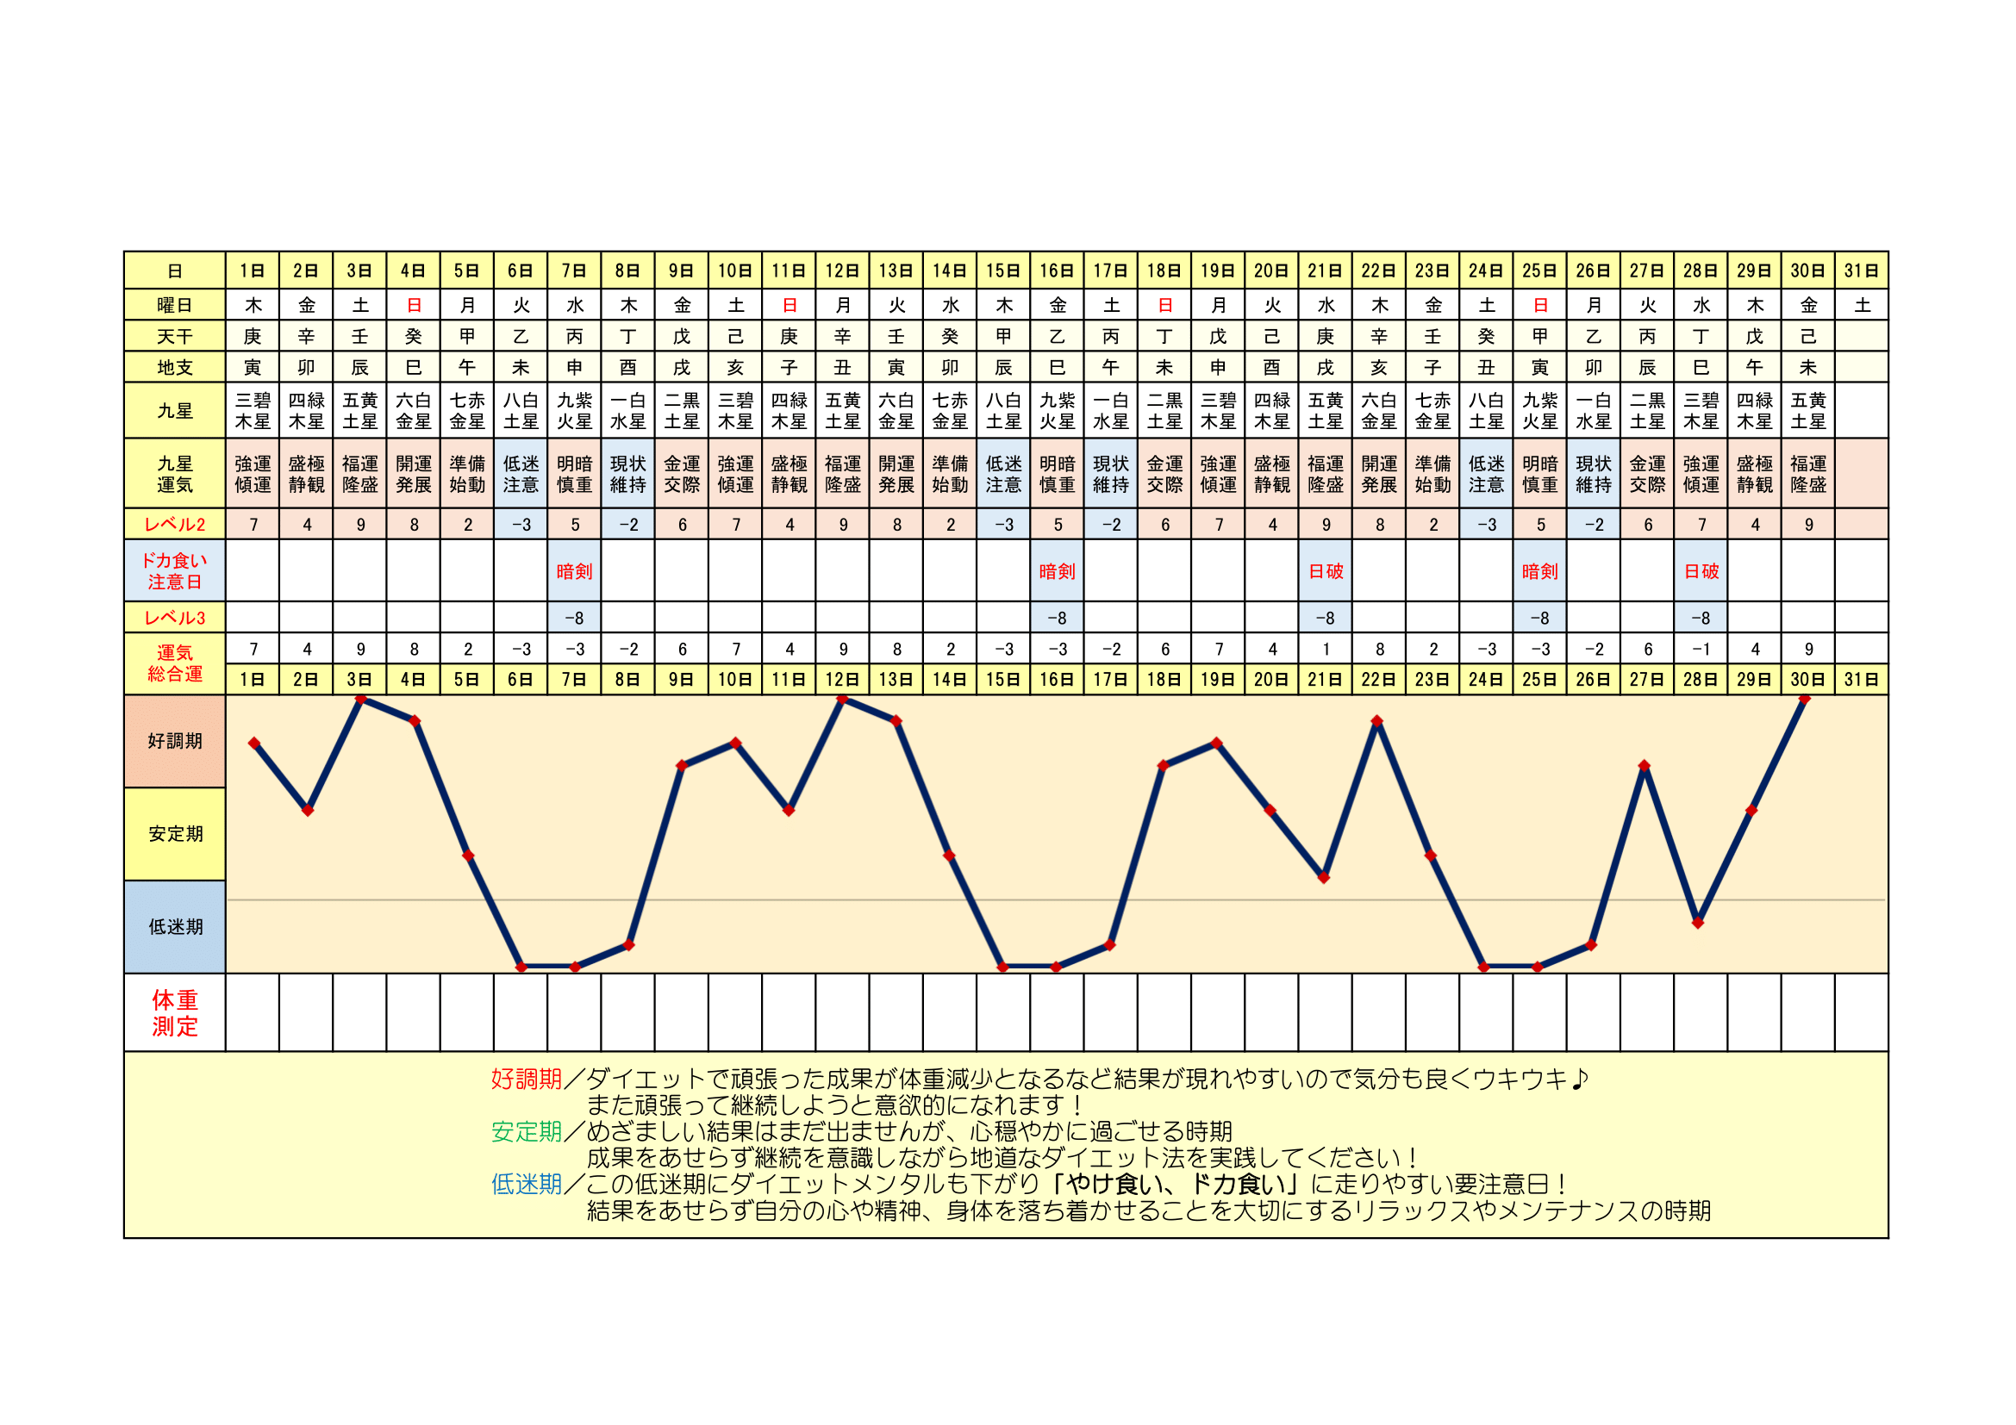Click the 暗剣 warning on day 16
Image resolution: width=2016 pixels, height=1425 pixels.
1058,571
